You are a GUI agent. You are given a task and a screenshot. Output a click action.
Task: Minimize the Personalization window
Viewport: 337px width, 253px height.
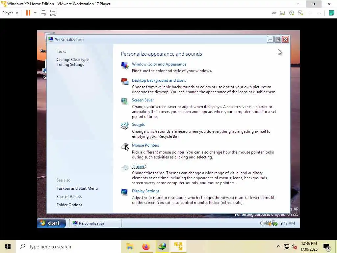(x=270, y=40)
